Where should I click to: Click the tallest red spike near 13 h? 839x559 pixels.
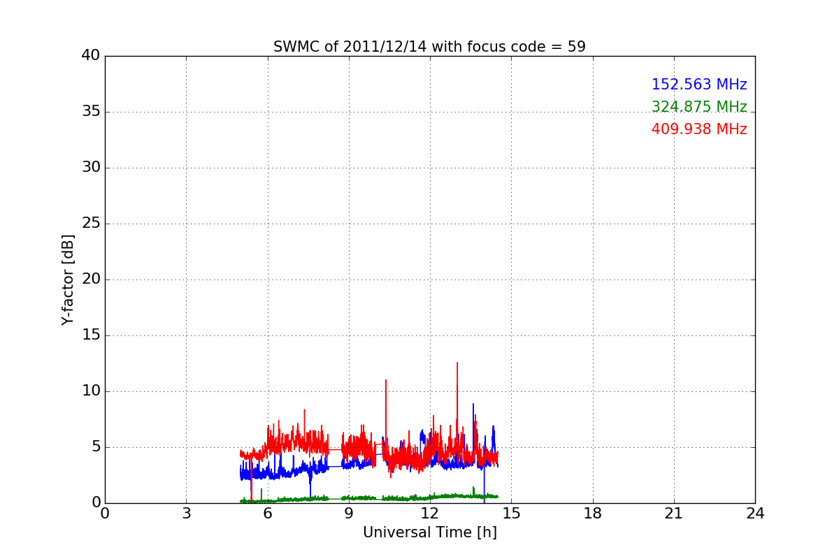[457, 363]
